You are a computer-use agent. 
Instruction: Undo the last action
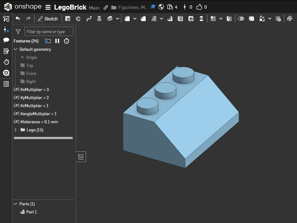tap(18, 19)
